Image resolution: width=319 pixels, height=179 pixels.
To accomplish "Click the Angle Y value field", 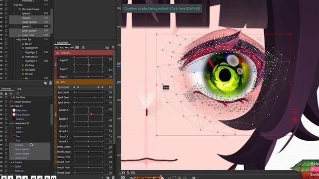I will click(x=109, y=70).
